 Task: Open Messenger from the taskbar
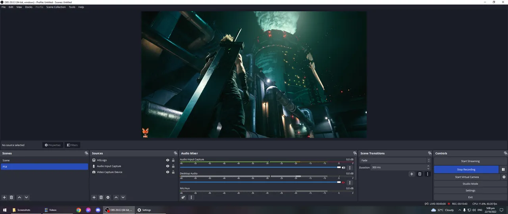[89, 210]
